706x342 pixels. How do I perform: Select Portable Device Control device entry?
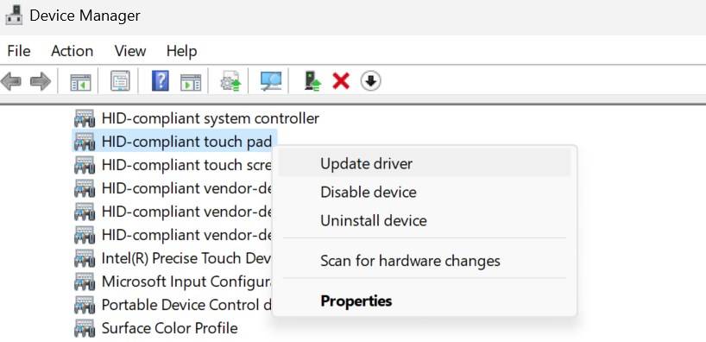point(186,305)
